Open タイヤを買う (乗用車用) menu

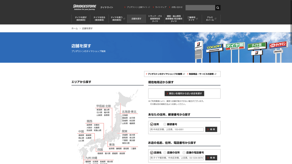coord(118,19)
